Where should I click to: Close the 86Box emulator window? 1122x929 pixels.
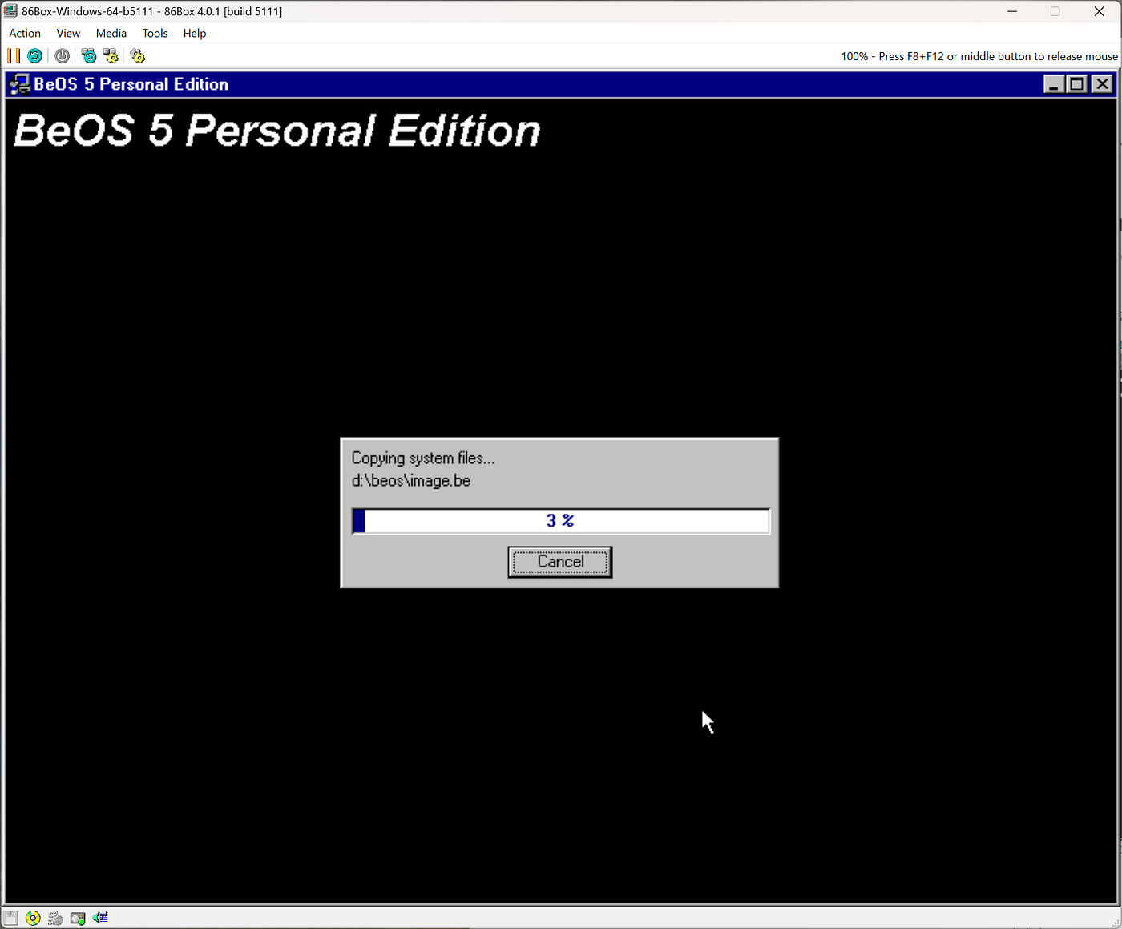[1100, 11]
